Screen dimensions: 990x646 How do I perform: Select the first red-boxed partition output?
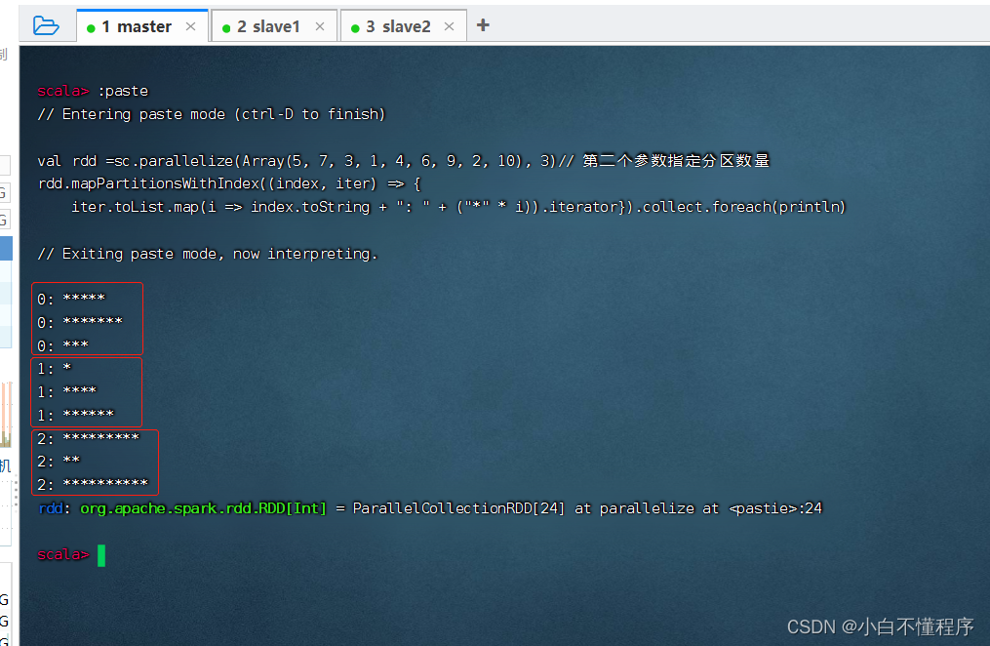coord(86,318)
